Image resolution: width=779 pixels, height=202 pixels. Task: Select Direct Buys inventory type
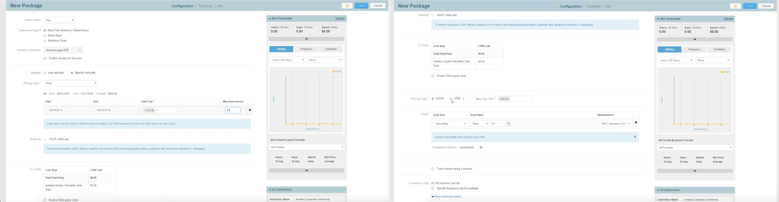pos(45,36)
